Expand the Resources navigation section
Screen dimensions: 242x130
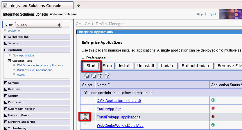[6, 89]
